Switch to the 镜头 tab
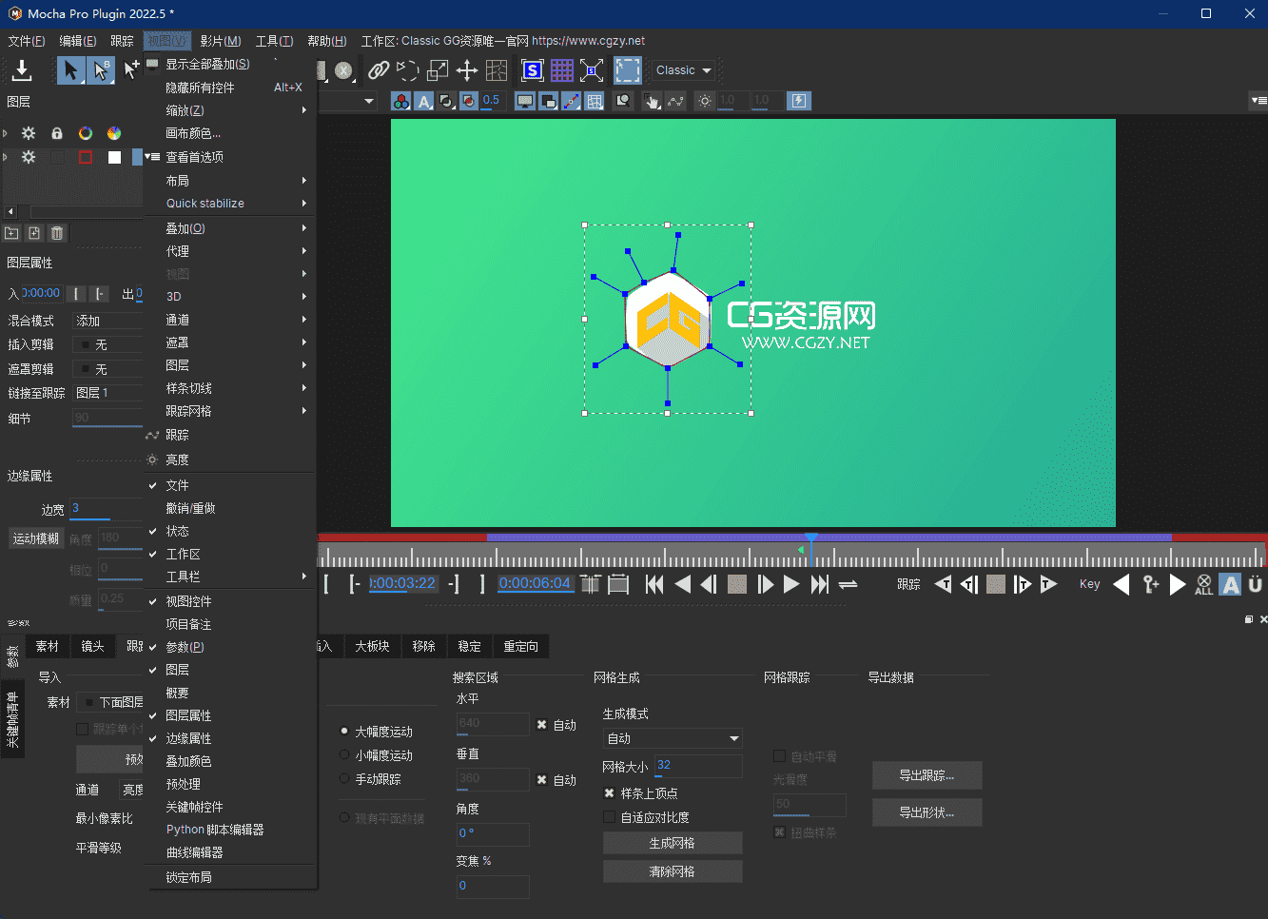 click(x=92, y=646)
